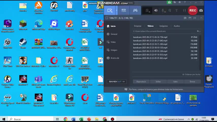Image resolution: width=217 pixels, height=122 pixels.
Task: Open Inicio in Bandicam sidebar
Action: [111, 26]
